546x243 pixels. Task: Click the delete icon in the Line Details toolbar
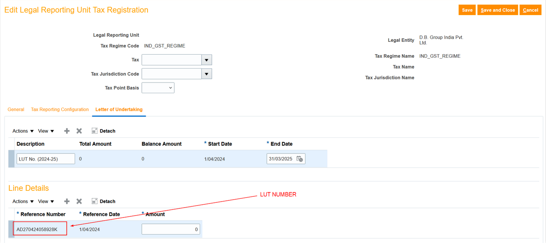click(79, 201)
